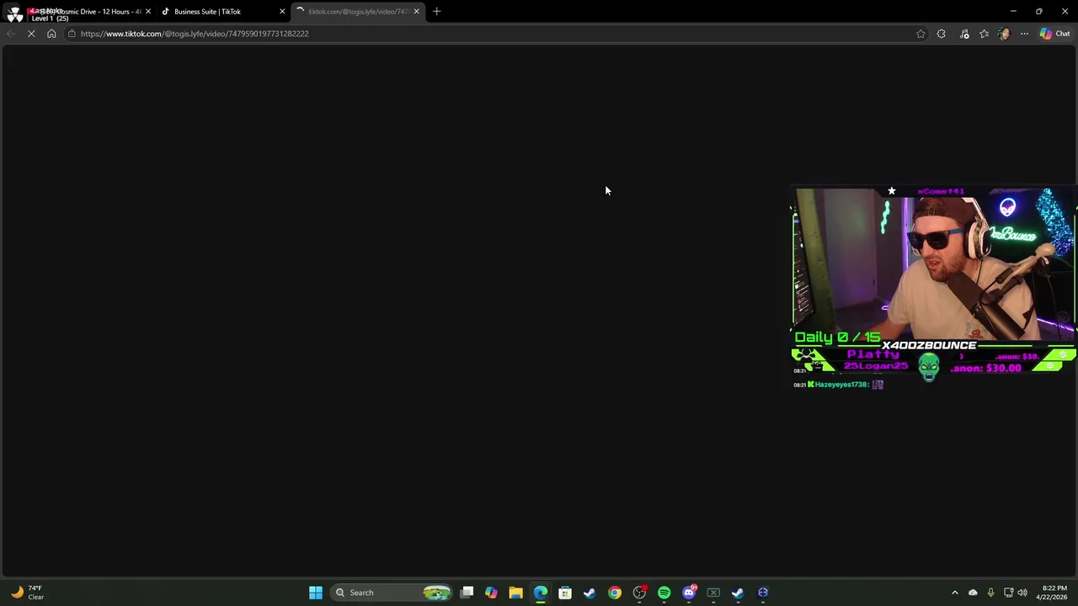The height and width of the screenshot is (606, 1078).
Task: Open the Xbox Game Bar taskbar icon
Action: tap(713, 593)
